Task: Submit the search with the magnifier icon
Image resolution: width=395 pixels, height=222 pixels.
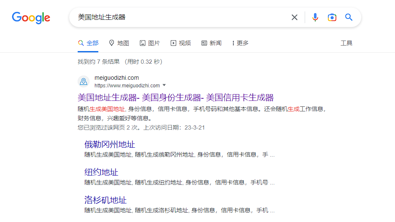Action: pos(349,17)
